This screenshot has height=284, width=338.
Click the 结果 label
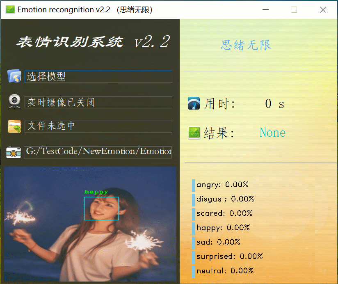219,133
